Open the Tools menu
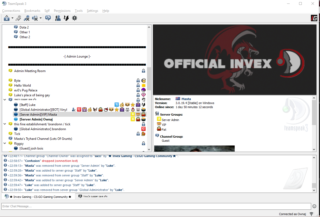 (x=79, y=11)
